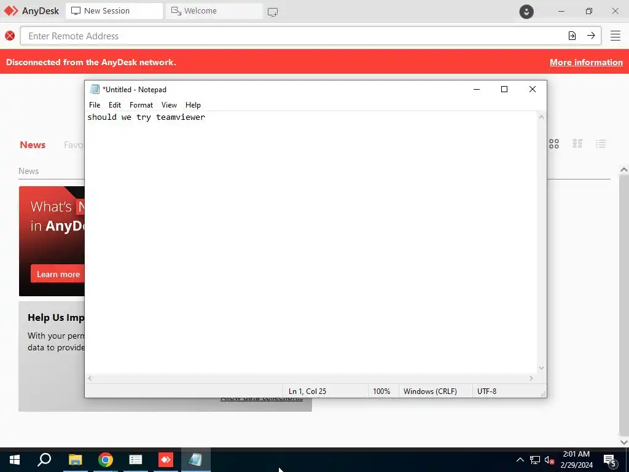Open a new tab in AnyDesk

(x=273, y=12)
